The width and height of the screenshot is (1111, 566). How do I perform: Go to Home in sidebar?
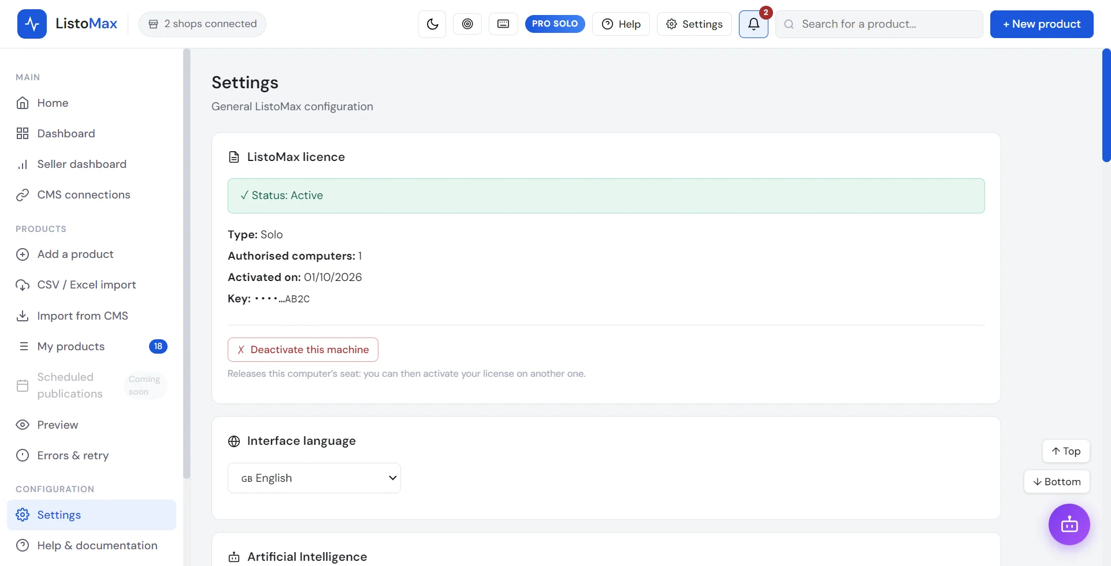(x=91, y=103)
